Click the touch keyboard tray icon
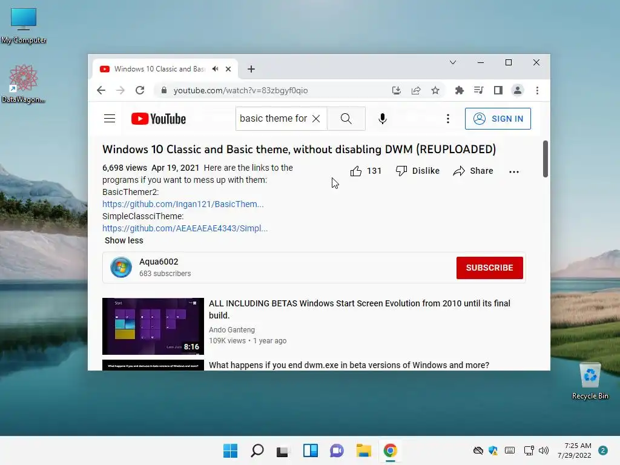This screenshot has height=465, width=620. click(510, 450)
